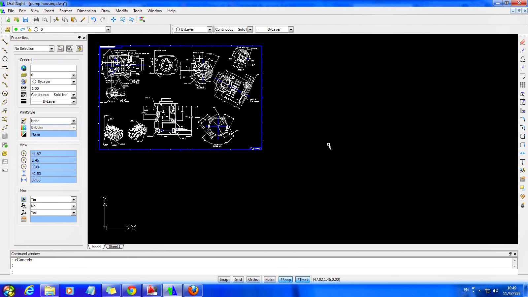This screenshot has height=297, width=528.
Task: Select the Line draw tool
Action: (5, 42)
